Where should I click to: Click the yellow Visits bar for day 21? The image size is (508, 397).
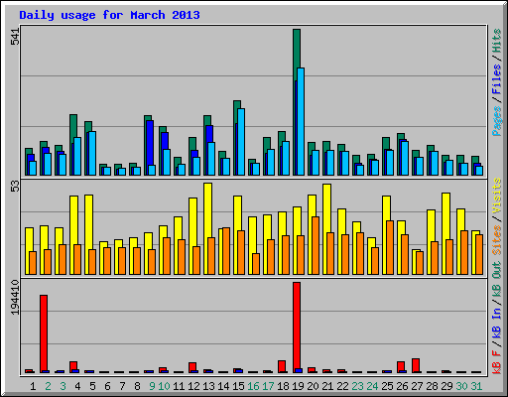click(x=327, y=208)
